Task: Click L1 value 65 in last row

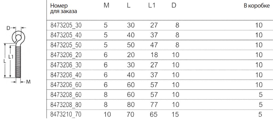Action: click(x=154, y=115)
